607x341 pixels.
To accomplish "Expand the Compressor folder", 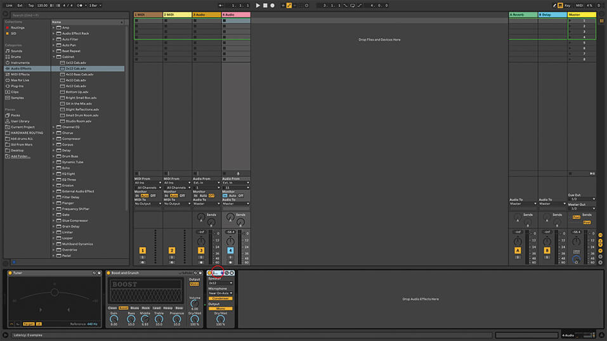I will 53,139.
